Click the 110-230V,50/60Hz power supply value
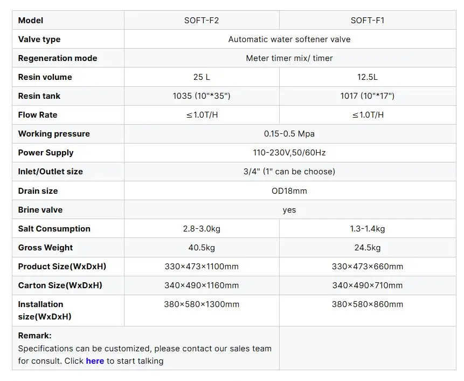 coord(289,153)
